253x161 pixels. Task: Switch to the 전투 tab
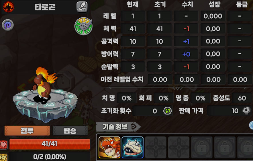click(27, 131)
